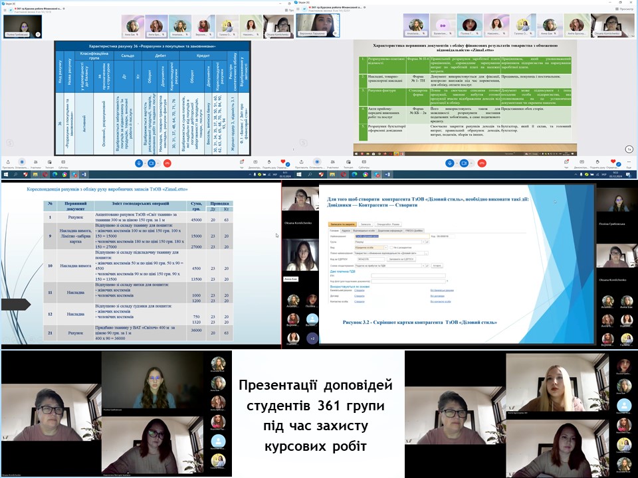Image resolution: width=638 pixels, height=478 pixels.
Task: Tick the 'Не є резидентом' checkbox
Action: click(x=391, y=248)
